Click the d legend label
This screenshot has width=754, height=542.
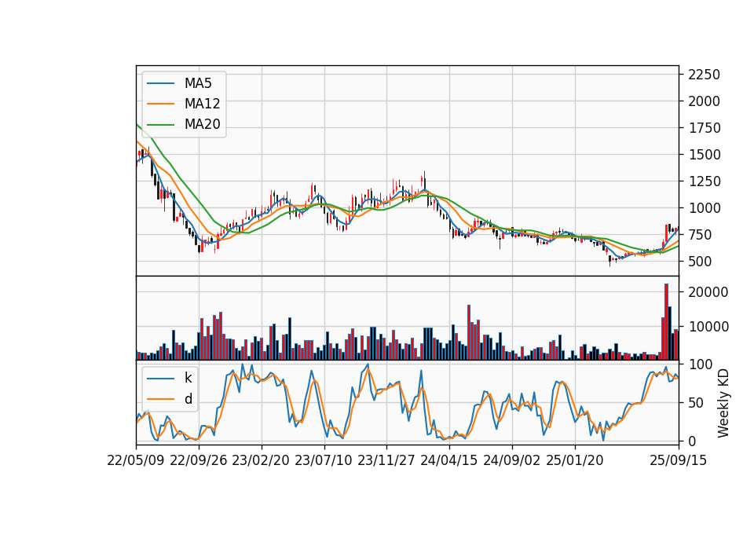click(188, 399)
